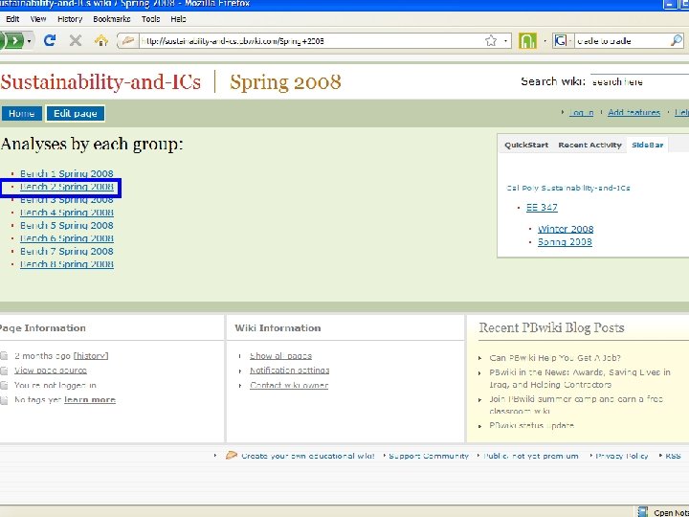689x517 pixels.
Task: Click the URL address field
Action: click(311, 41)
